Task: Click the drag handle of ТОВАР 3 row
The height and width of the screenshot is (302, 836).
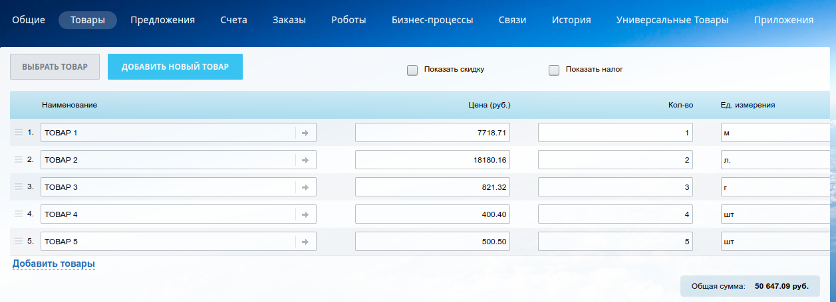Action: 19,187
